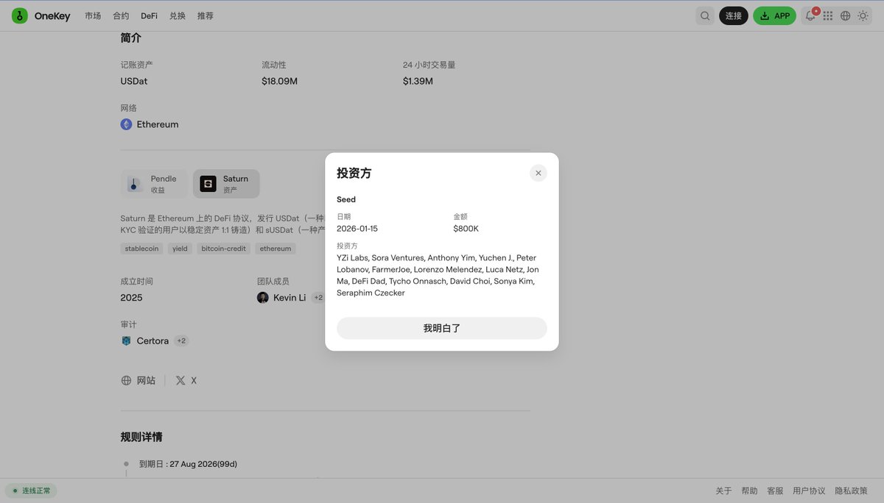
Task: Open the notifications bell icon
Action: click(x=810, y=15)
